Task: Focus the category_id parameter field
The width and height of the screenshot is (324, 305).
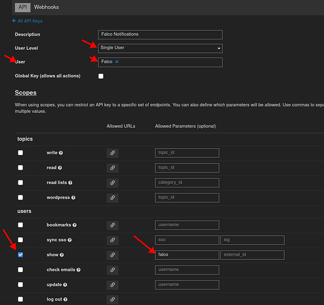Action: (187, 183)
